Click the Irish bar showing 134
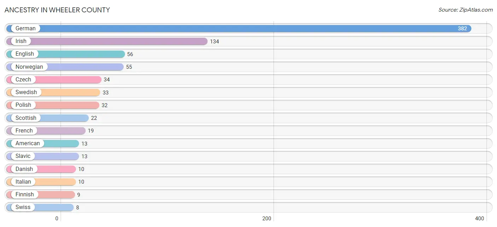Image resolution: width=497 pixels, height=227 pixels. pos(107,41)
